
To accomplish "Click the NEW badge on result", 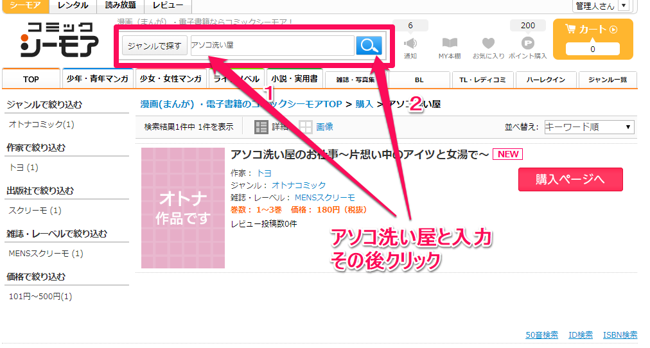I will click(508, 154).
